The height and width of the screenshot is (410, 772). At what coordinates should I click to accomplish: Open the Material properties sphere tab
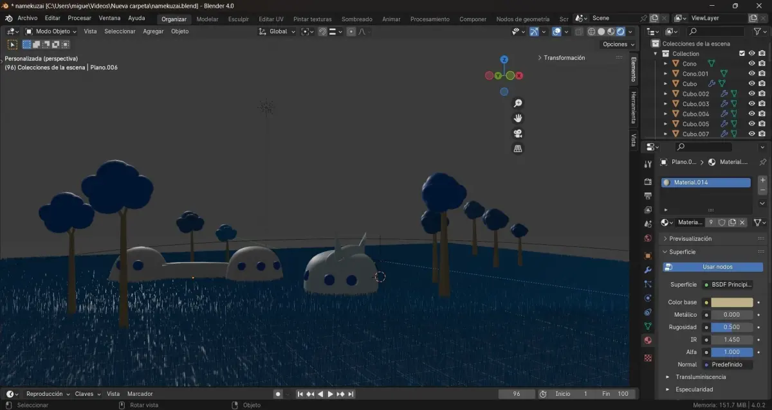(648, 341)
